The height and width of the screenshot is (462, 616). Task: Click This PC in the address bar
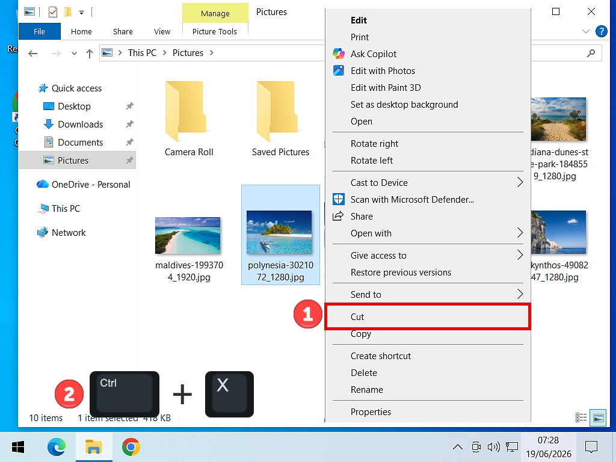142,53
